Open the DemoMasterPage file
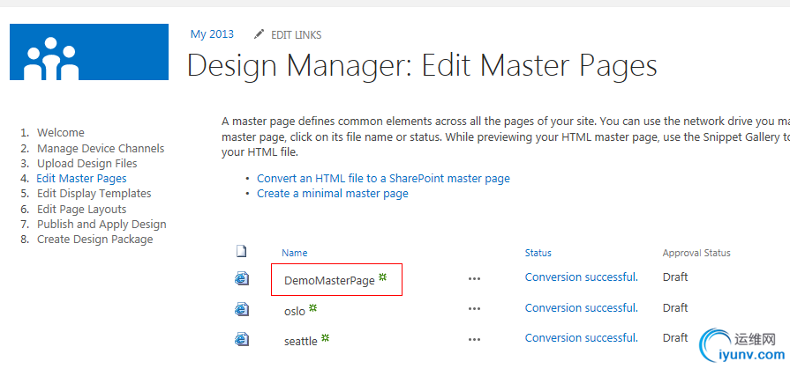Viewport: 790px width, 369px height. (329, 281)
